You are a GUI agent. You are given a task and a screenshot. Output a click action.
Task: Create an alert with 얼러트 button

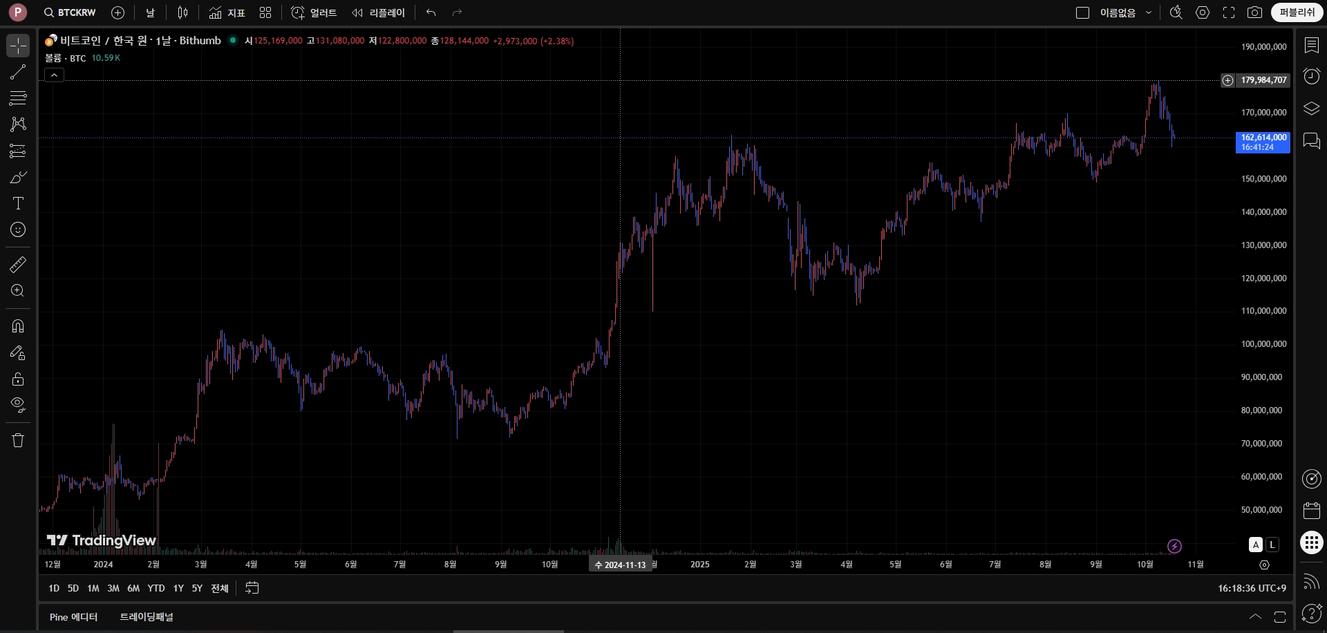pyautogui.click(x=314, y=12)
